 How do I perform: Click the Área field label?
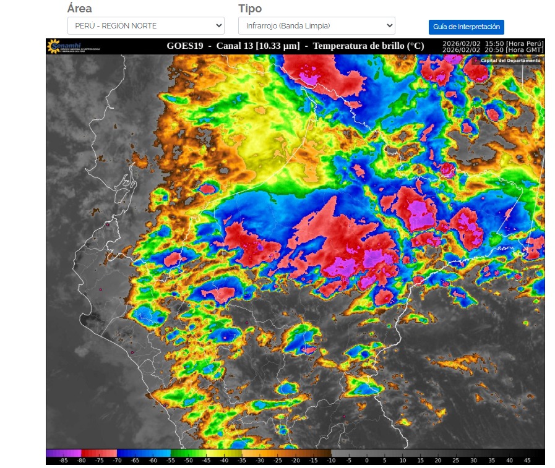pyautogui.click(x=79, y=9)
